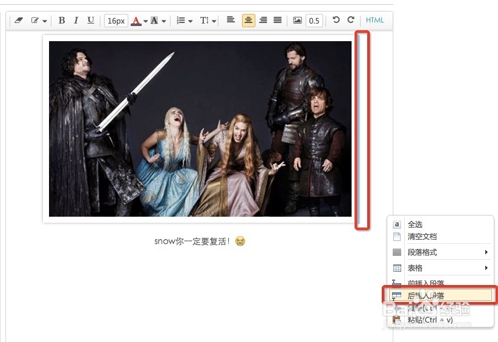This screenshot has height=342, width=498.
Task: Align text to the left
Action: click(x=231, y=20)
